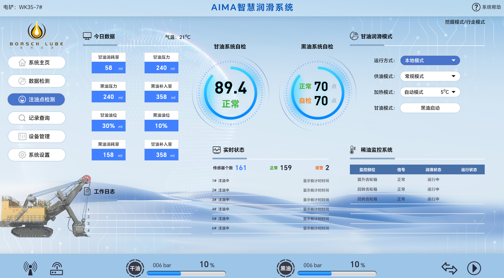Click the 2# 注油中 status row
504x278 pixels.
(x=270, y=190)
